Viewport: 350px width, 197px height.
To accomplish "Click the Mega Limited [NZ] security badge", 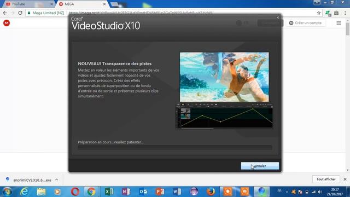I will click(46, 13).
